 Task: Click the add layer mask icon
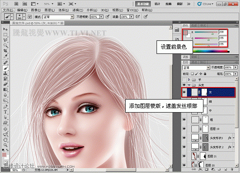point(207,170)
